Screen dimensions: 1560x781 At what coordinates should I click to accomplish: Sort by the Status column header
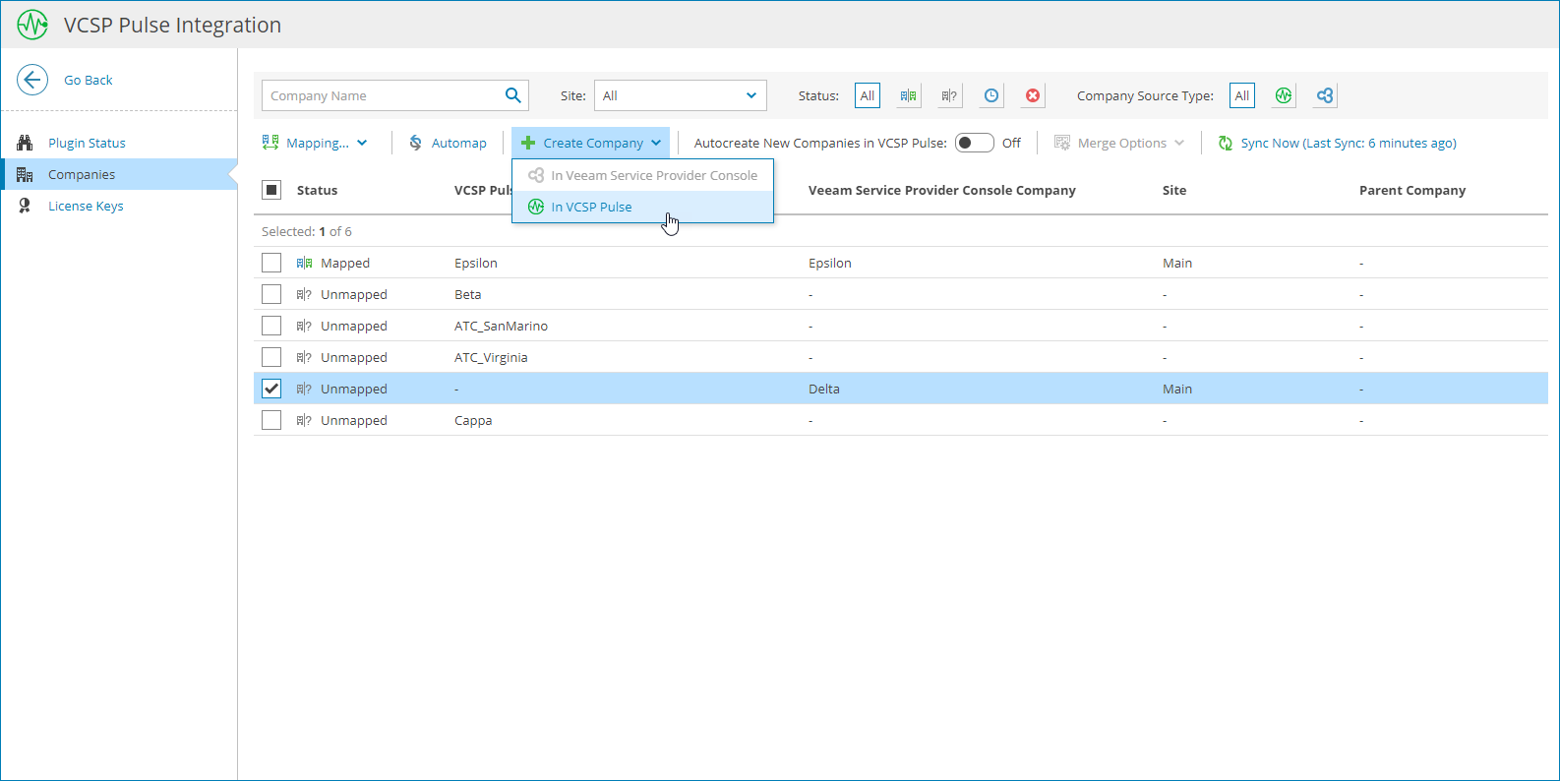(317, 190)
